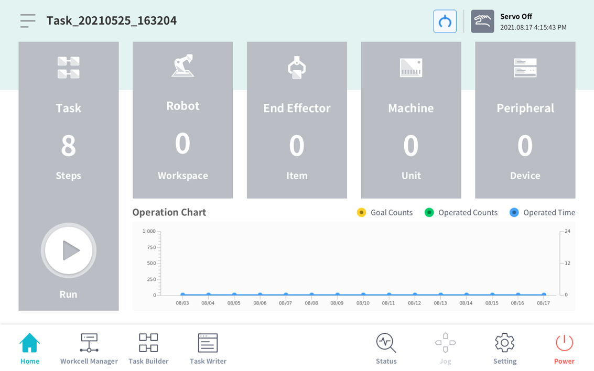The image size is (594, 371).
Task: Click the red Power button
Action: pos(564,348)
